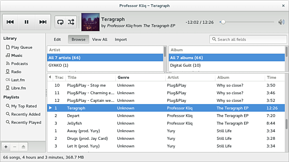Pause the current song
The image size is (289, 162).
(27, 22)
